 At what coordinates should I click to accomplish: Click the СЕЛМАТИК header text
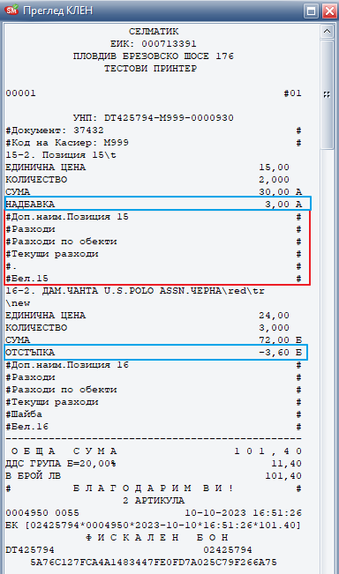point(154,32)
